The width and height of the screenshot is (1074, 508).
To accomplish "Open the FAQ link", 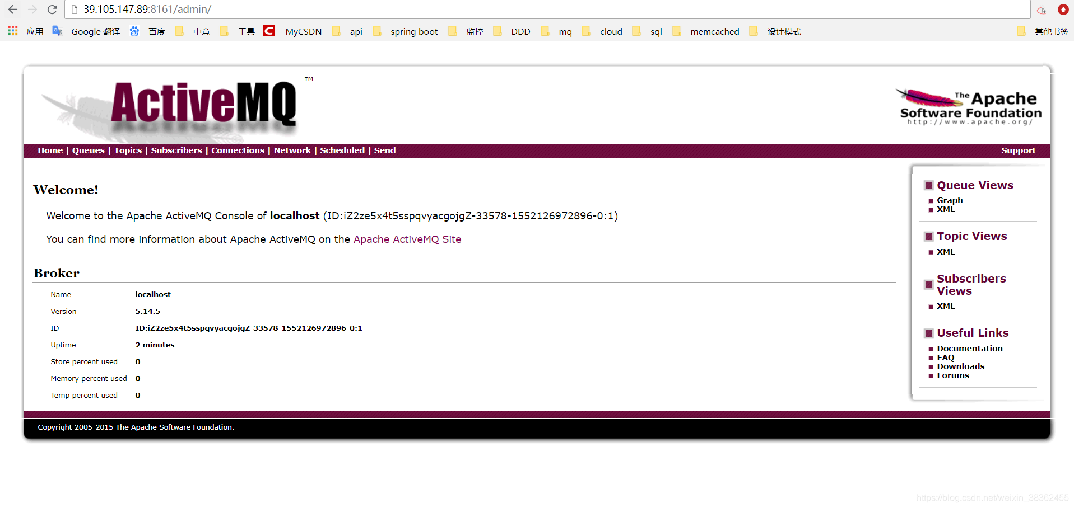I will point(946,358).
